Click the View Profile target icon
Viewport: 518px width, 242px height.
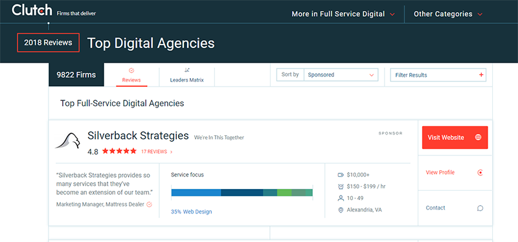point(480,172)
